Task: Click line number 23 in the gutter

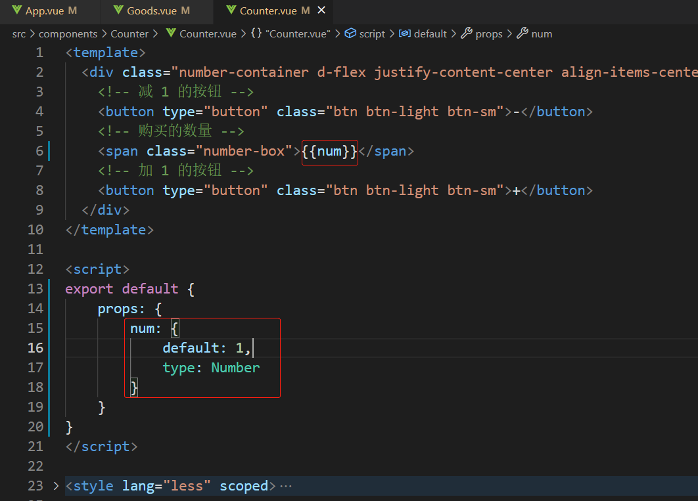Action: click(x=35, y=486)
